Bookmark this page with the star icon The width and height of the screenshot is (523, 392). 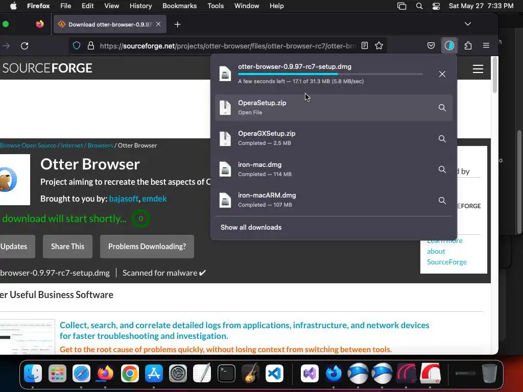click(379, 45)
